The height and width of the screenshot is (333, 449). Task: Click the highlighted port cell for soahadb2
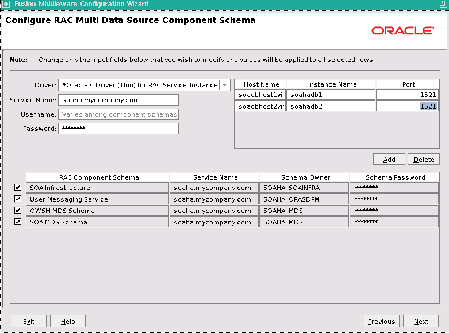pos(407,106)
